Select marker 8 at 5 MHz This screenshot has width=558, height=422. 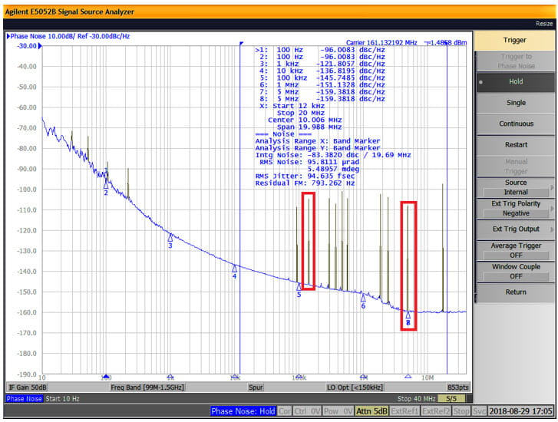coord(408,315)
